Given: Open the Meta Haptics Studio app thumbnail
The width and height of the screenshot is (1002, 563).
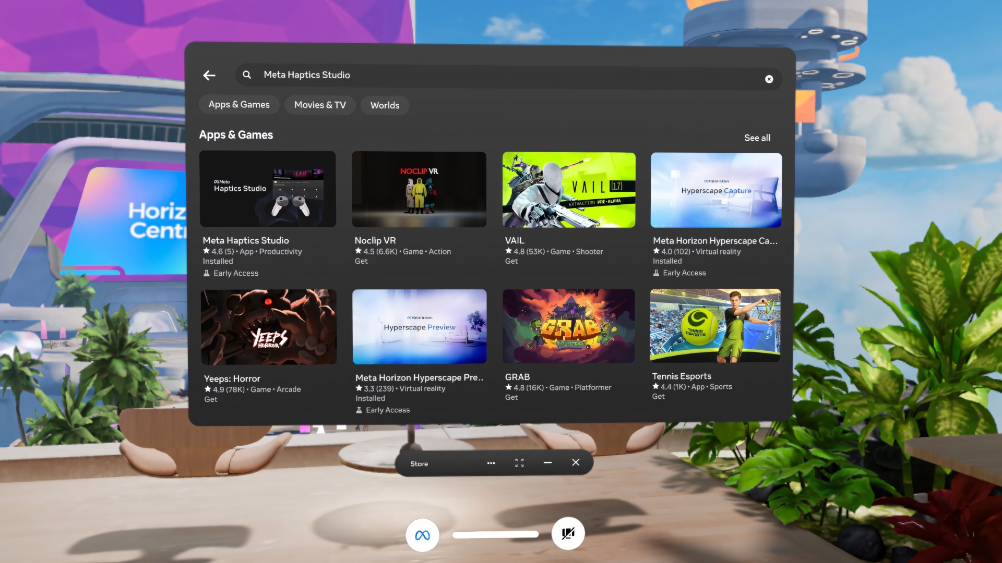Looking at the screenshot, I should (x=268, y=189).
